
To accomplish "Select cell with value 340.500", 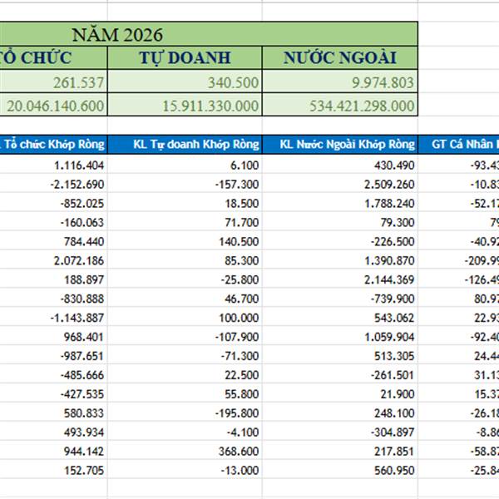I will (x=185, y=82).
